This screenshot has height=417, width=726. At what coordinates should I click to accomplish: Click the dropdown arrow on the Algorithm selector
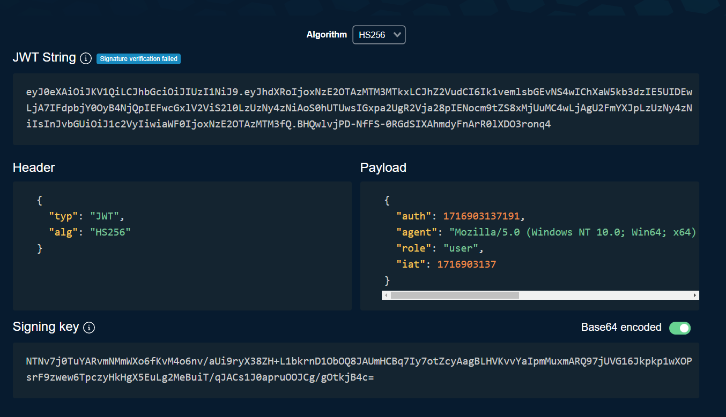(x=397, y=34)
